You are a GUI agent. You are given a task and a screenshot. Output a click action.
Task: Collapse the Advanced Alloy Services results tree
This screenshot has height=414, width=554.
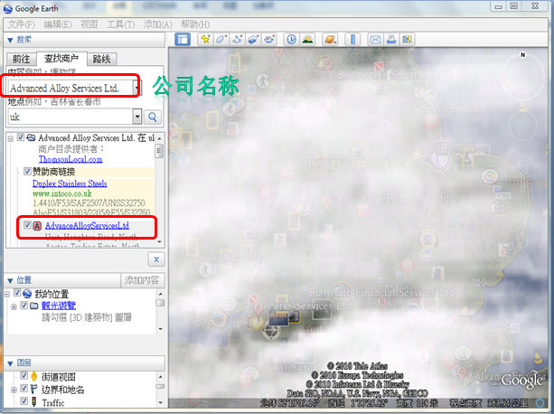point(11,138)
